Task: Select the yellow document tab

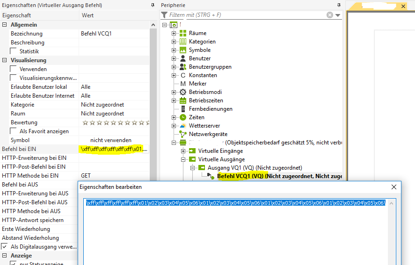Action: [379, 6]
